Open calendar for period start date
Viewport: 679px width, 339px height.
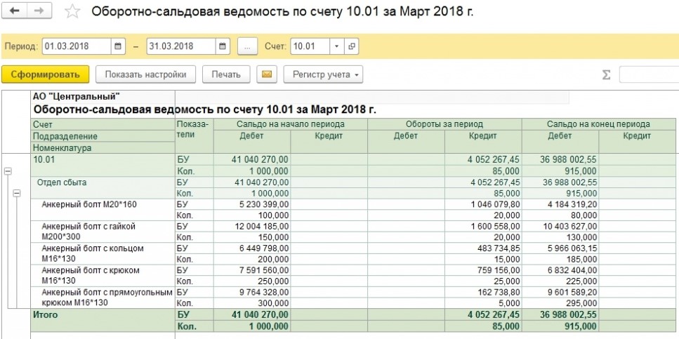pyautogui.click(x=118, y=46)
